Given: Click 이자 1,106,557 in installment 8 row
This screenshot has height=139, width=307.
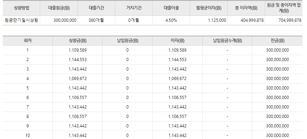Looking at the screenshot, I should pyautogui.click(x=177, y=117).
